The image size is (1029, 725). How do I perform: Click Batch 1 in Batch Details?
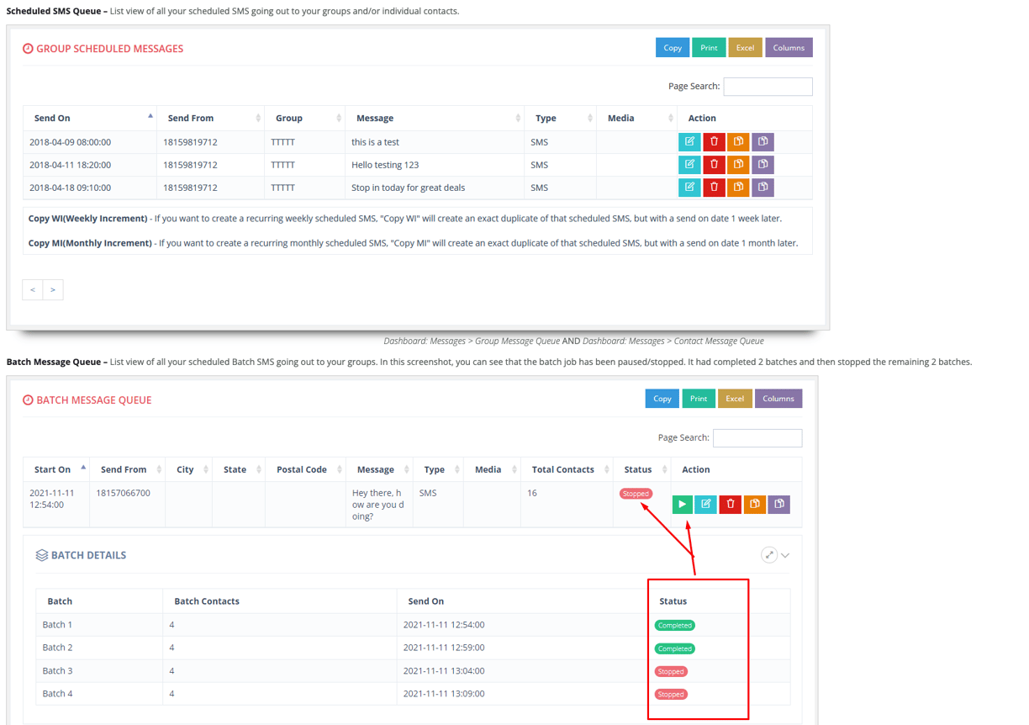coord(57,625)
